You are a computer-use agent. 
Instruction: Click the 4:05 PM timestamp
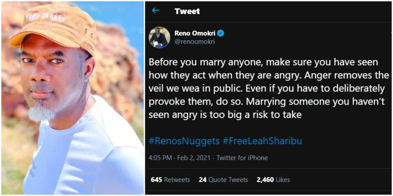(160, 158)
